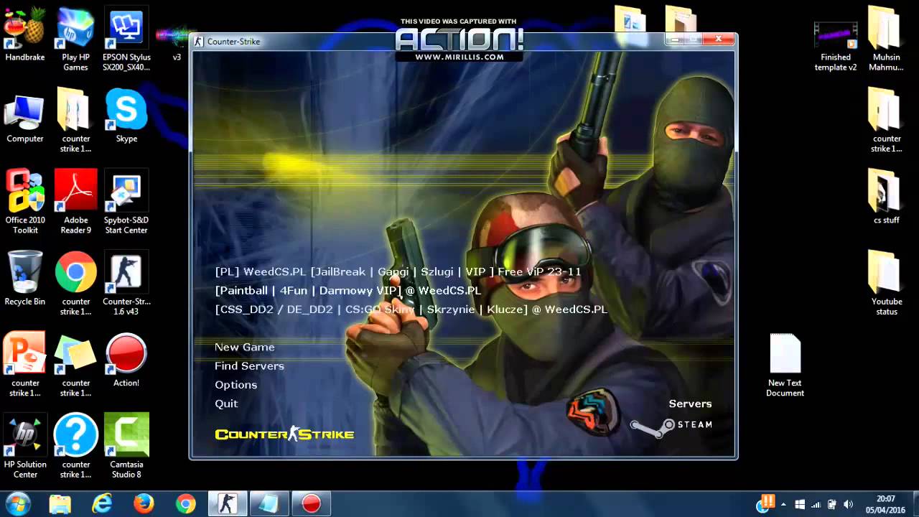Open the Camtasia Studio 8 shortcut
Viewport: 919px width, 517px height.
(126, 446)
